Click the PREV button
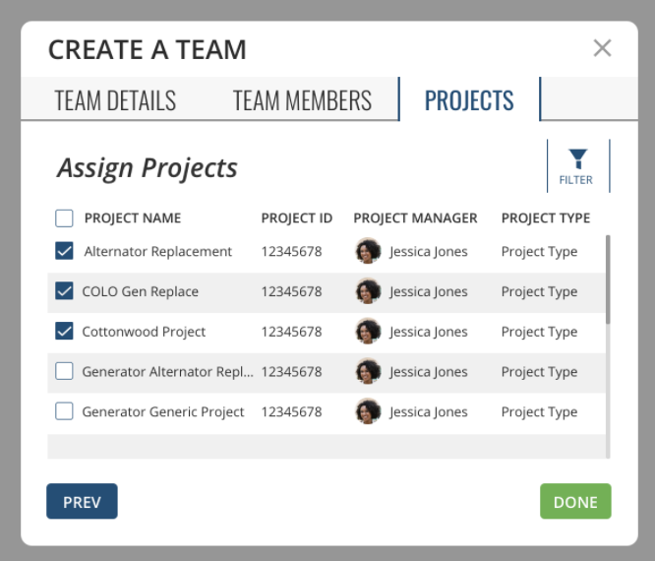The height and width of the screenshot is (561, 655). click(82, 501)
